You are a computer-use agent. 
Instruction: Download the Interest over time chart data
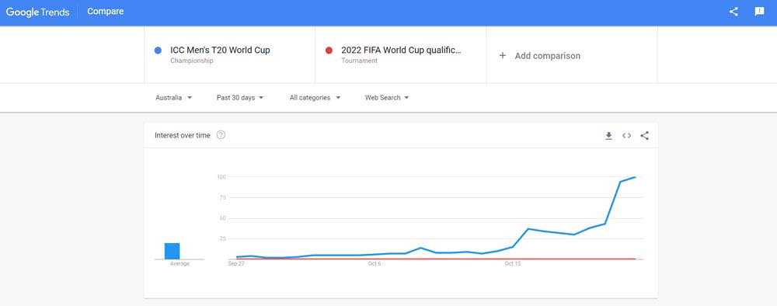click(608, 136)
